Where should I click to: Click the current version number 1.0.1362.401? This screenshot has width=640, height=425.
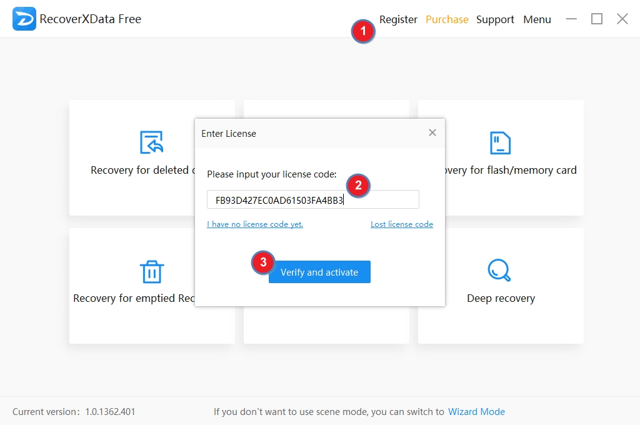(110, 411)
